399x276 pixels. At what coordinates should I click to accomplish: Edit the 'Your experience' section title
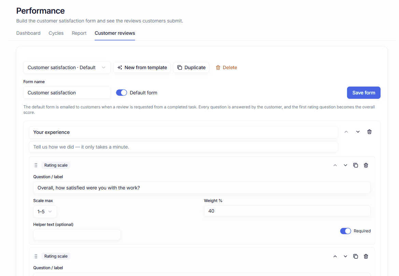[x=183, y=132]
